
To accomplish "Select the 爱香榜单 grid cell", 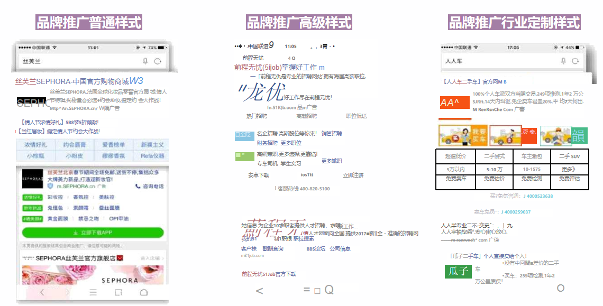I will click(113, 145).
